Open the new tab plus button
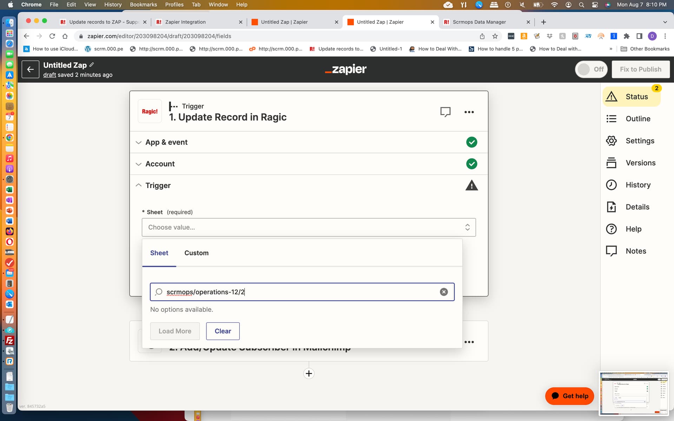Screen dimensions: 674x421 point(543,22)
